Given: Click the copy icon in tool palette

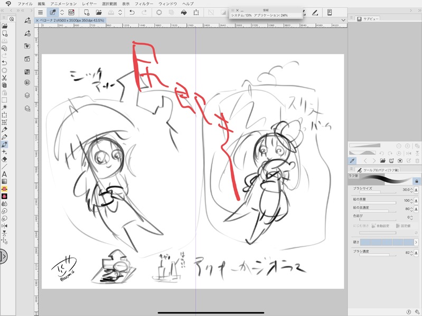Looking at the screenshot, I should pos(4,85).
